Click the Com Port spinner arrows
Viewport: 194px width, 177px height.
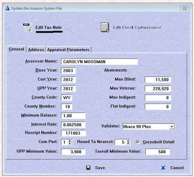pyautogui.click(x=70, y=142)
